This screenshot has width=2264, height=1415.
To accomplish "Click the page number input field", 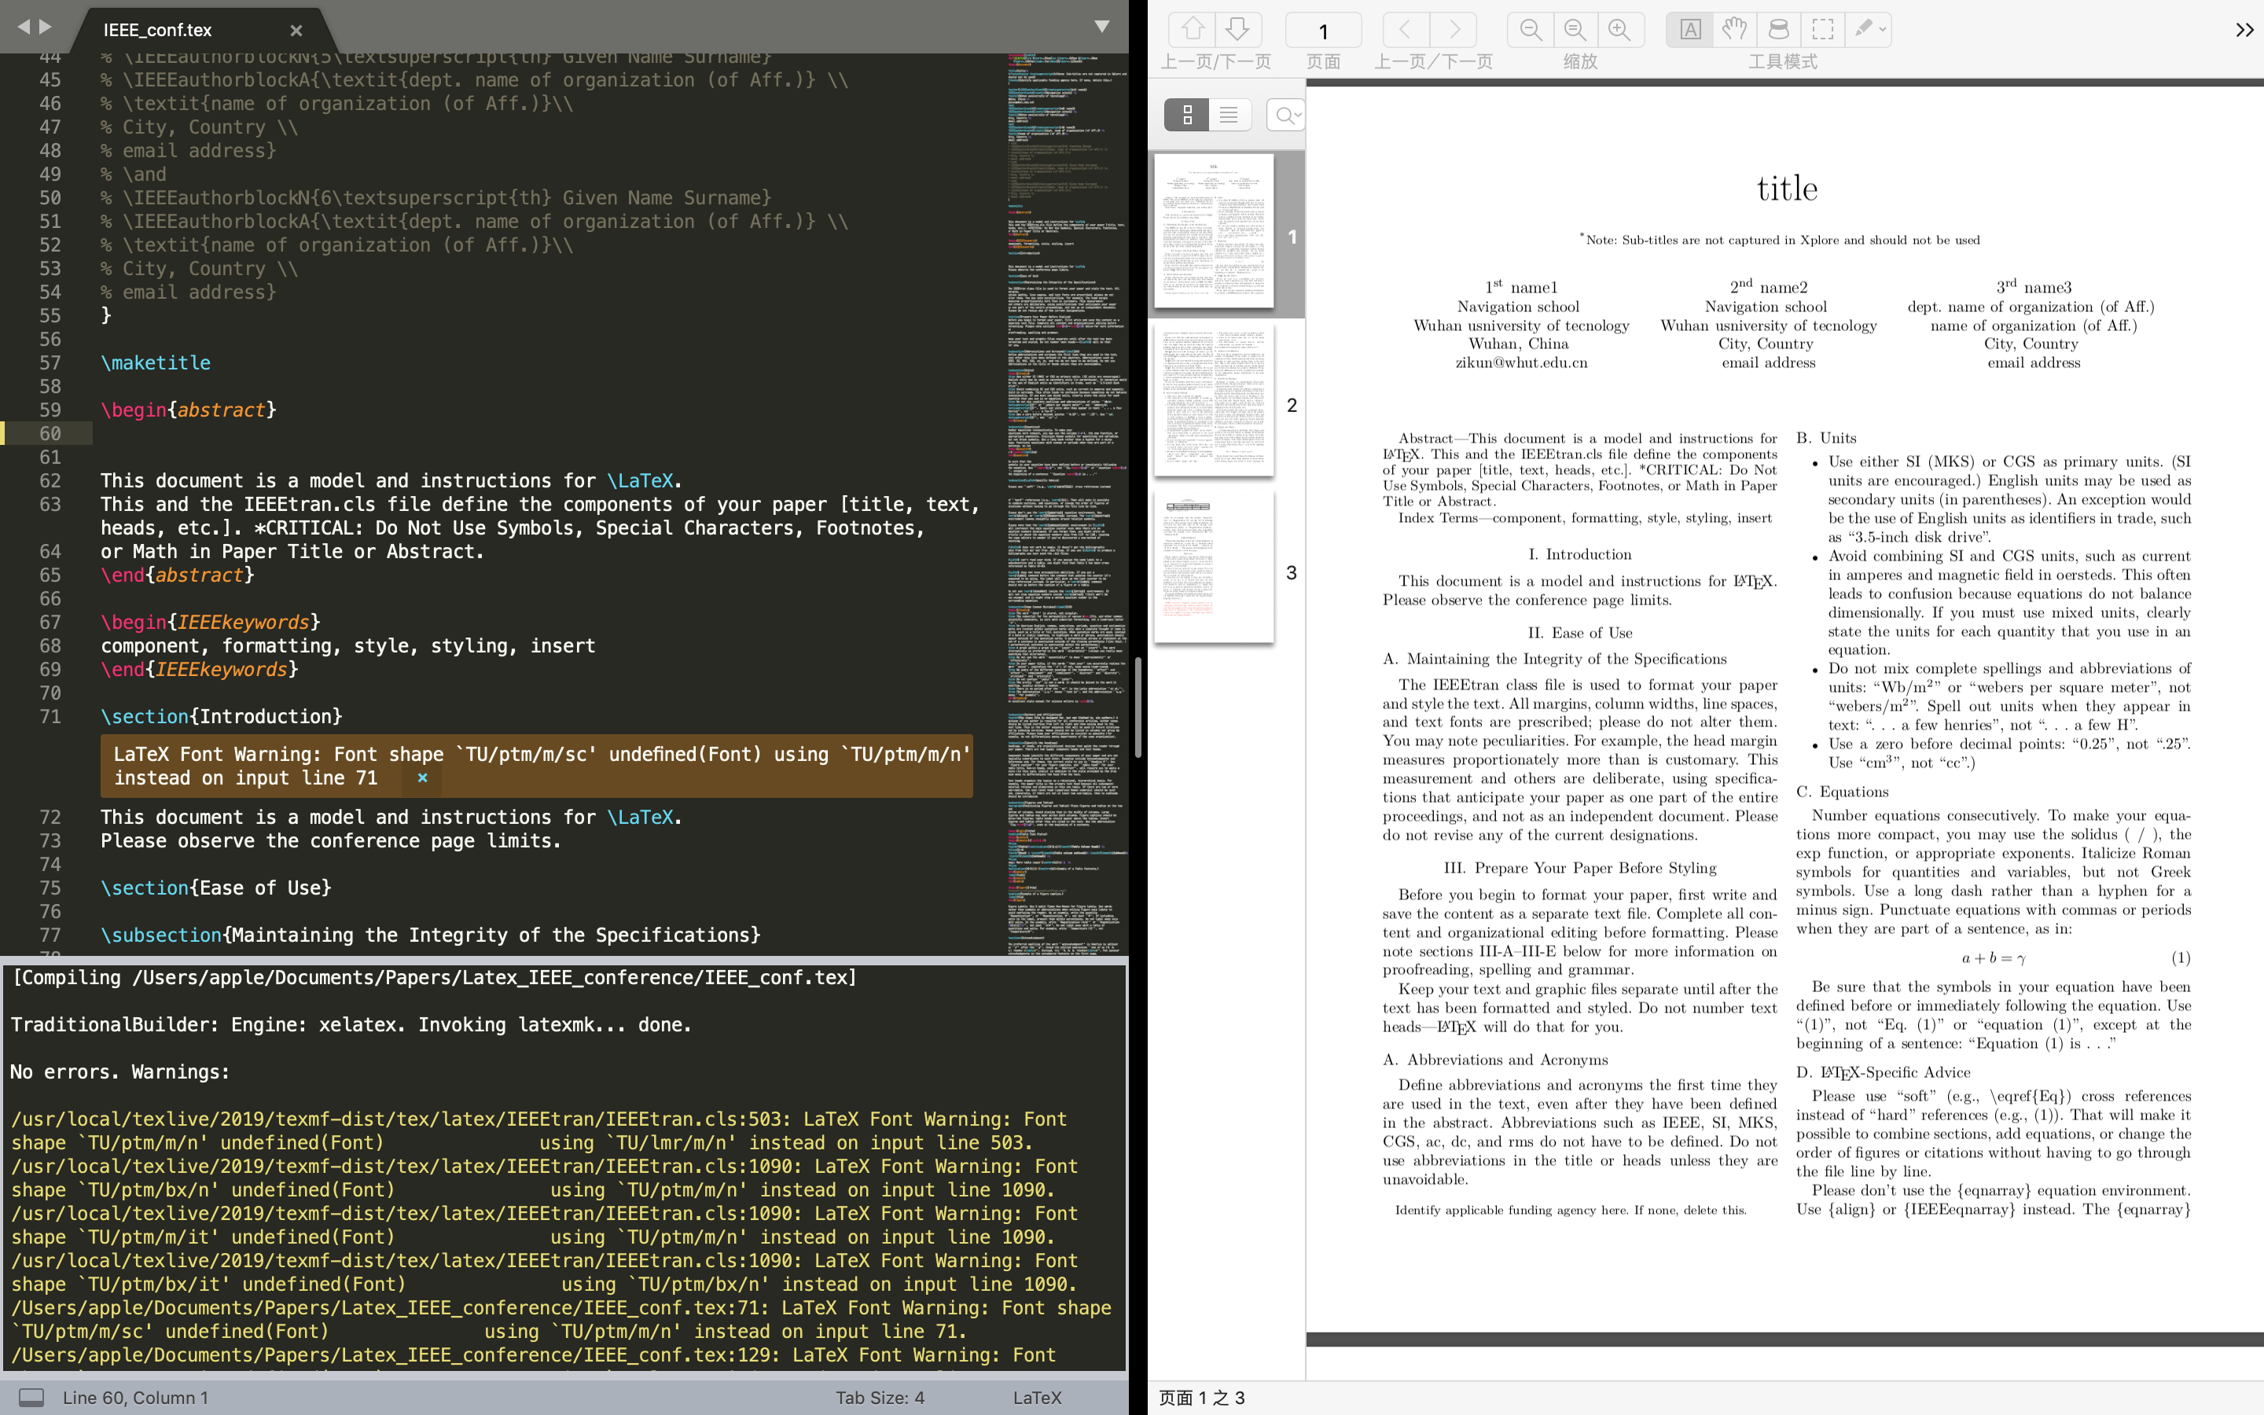I will [x=1322, y=29].
